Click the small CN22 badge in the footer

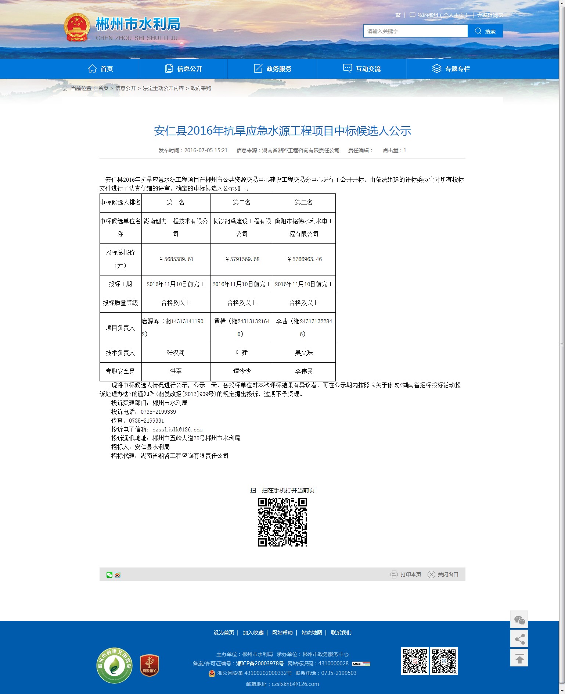pos(361,663)
